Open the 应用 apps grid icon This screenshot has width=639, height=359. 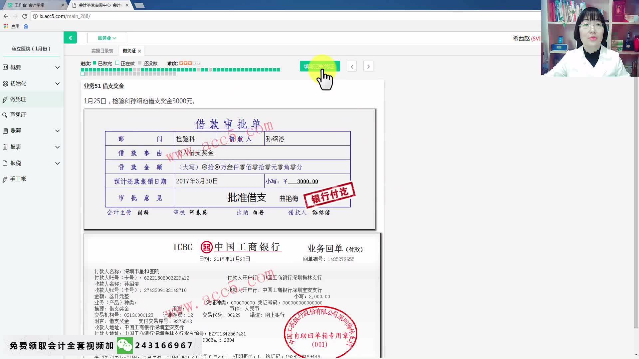coord(6,26)
